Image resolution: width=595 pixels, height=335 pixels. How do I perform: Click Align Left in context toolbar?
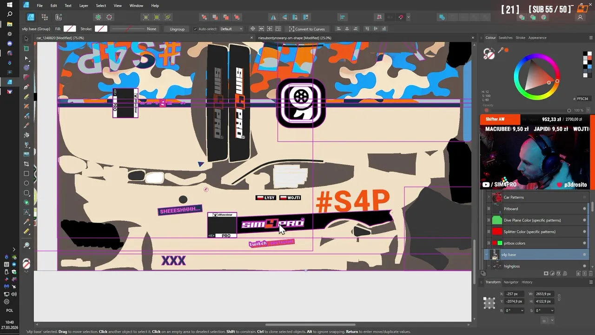[338, 29]
